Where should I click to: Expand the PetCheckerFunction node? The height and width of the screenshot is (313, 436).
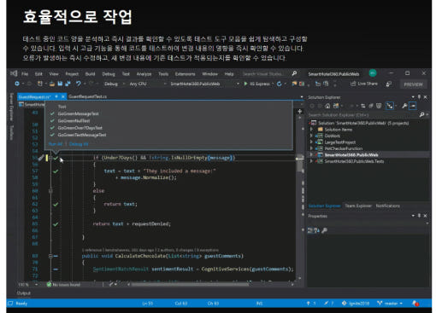[x=311, y=148]
